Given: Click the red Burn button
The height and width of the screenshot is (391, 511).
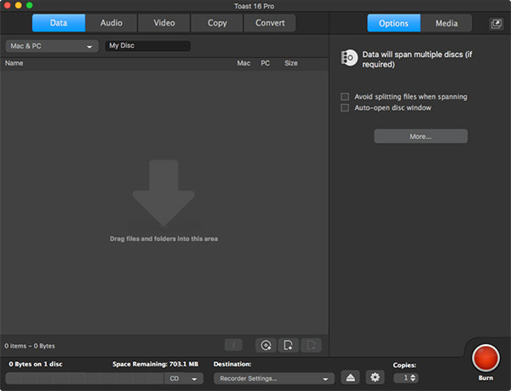Looking at the screenshot, I should 485,357.
